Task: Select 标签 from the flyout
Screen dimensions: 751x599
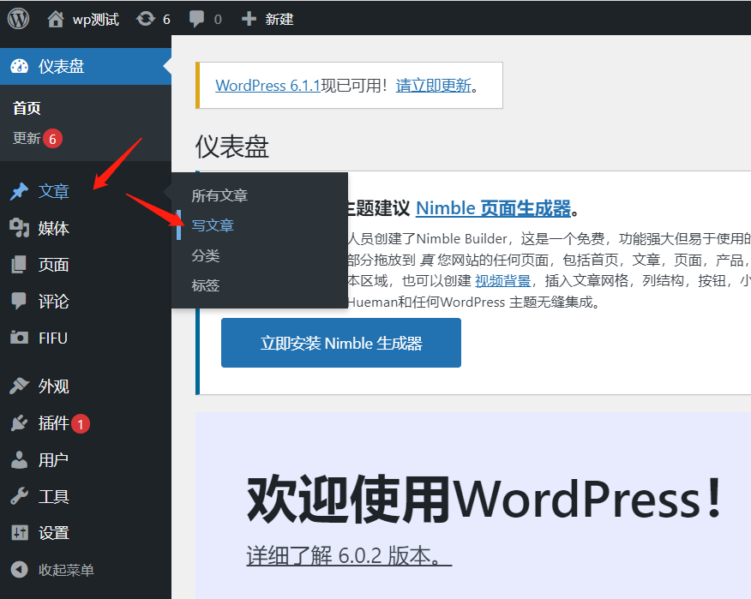Action: (206, 285)
